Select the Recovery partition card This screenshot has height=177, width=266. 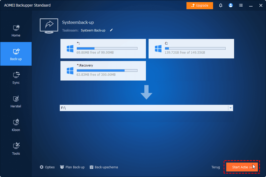(103, 71)
